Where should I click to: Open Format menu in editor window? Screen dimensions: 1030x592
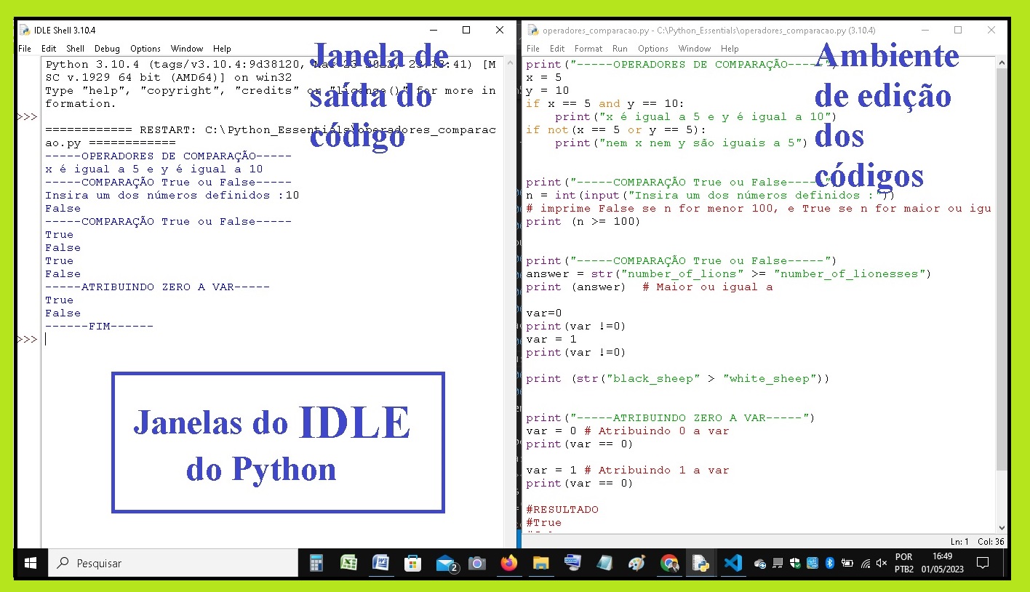588,49
